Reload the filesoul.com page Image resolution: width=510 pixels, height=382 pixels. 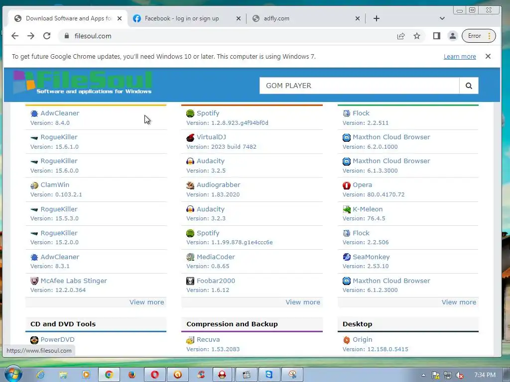click(x=47, y=36)
